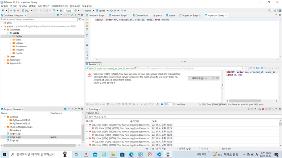Switch to the Connections tab
This screenshot has width=282, height=158.
coord(141,15)
